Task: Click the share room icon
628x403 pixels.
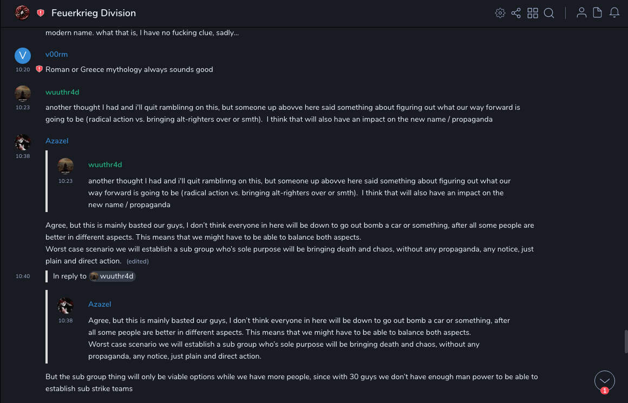Action: pos(516,13)
